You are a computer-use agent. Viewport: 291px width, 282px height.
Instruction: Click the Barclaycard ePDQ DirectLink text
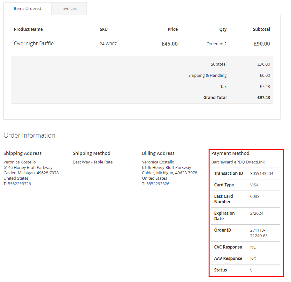point(238,162)
